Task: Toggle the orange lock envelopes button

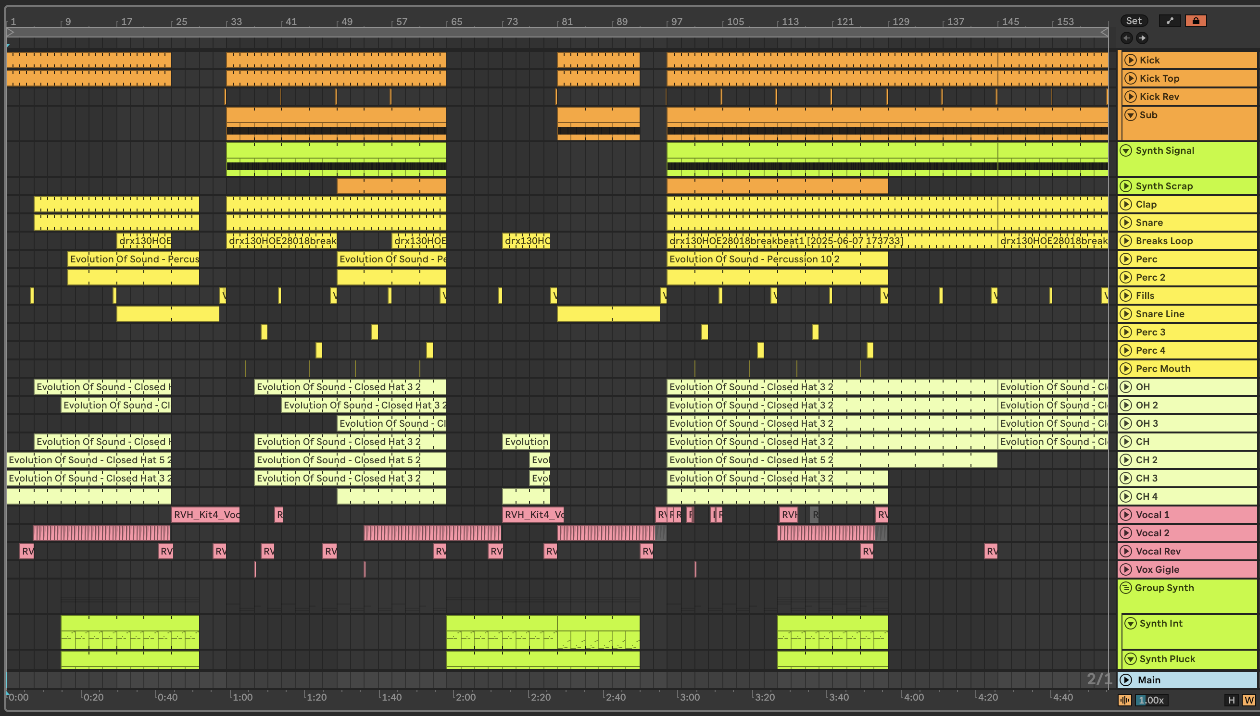Action: point(1196,21)
